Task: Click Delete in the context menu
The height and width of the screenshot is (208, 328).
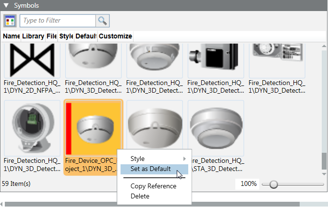Action: click(x=140, y=196)
